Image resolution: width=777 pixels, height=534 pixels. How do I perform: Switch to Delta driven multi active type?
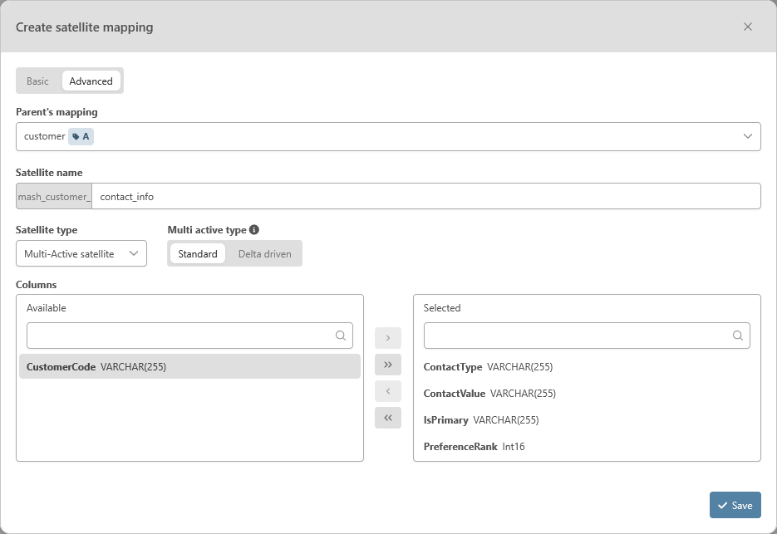[264, 254]
